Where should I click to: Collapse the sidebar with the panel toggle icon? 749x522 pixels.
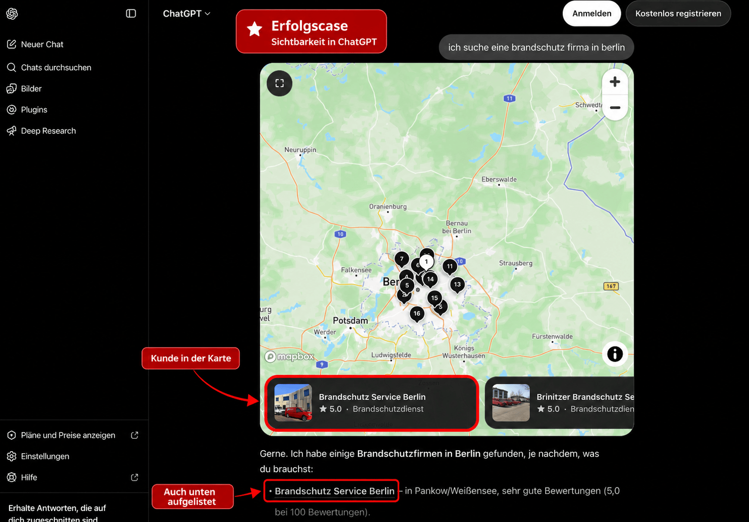tap(131, 13)
